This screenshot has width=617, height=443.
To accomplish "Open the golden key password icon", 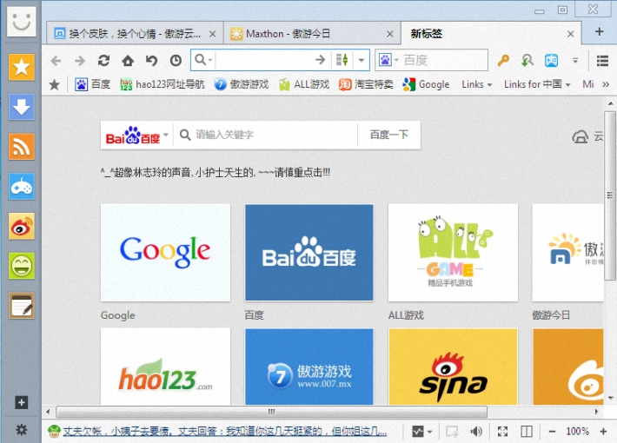I will coord(503,60).
